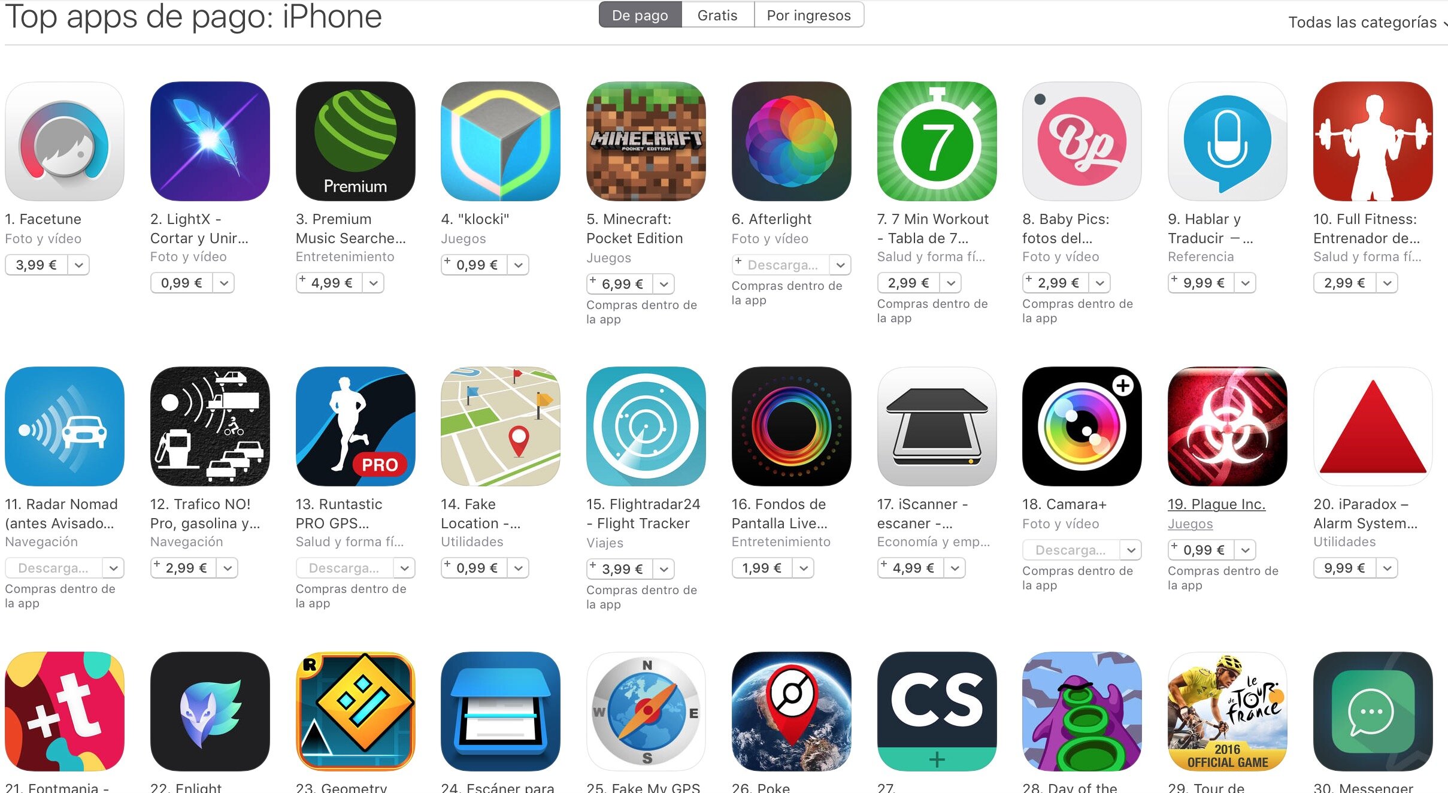This screenshot has width=1448, height=793.
Task: Open the Camara+ app icon
Action: [1082, 426]
